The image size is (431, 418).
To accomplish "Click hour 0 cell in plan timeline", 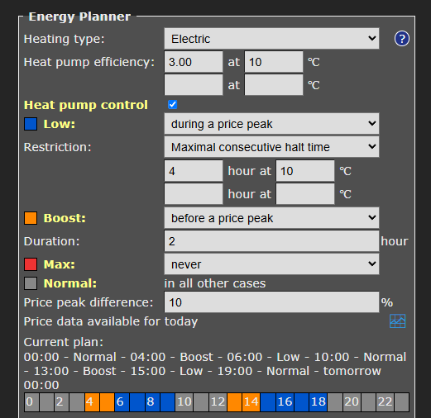I will [31, 402].
